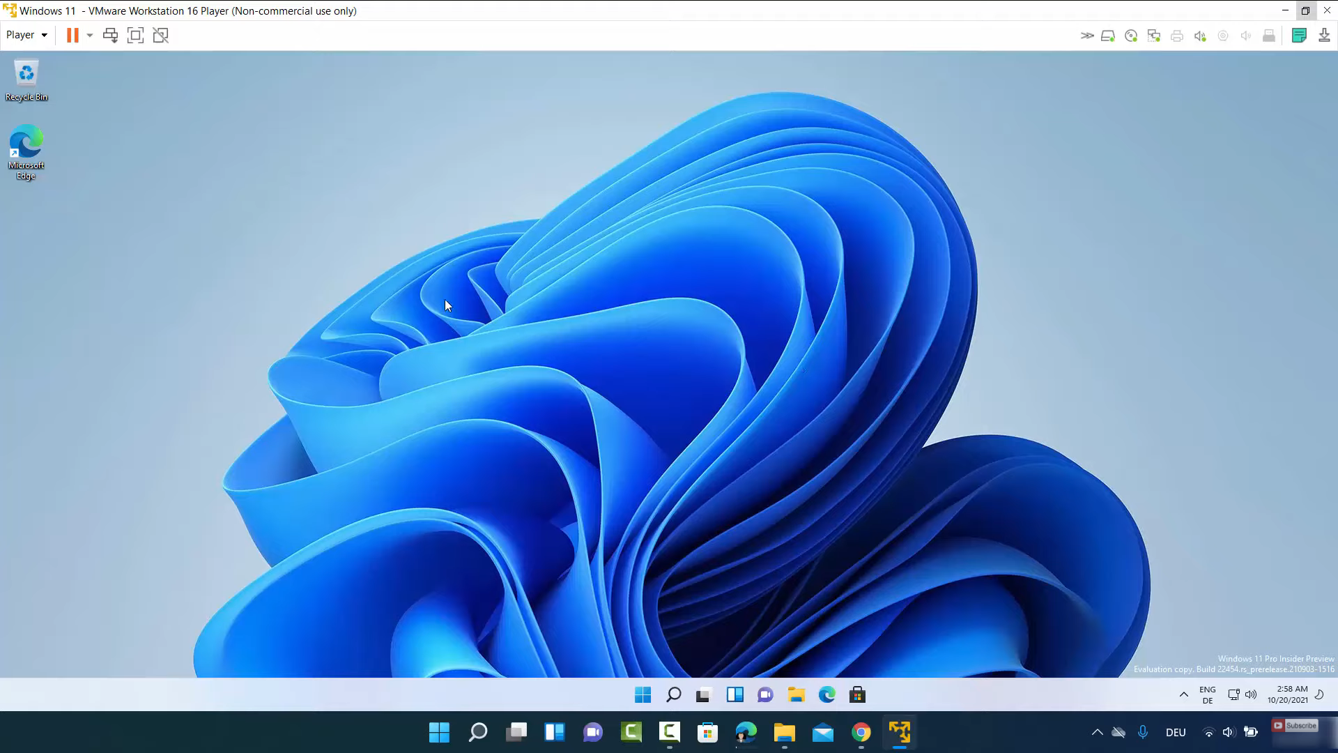Image resolution: width=1338 pixels, height=753 pixels.
Task: Toggle Unity mode icon
Action: [x=161, y=36]
